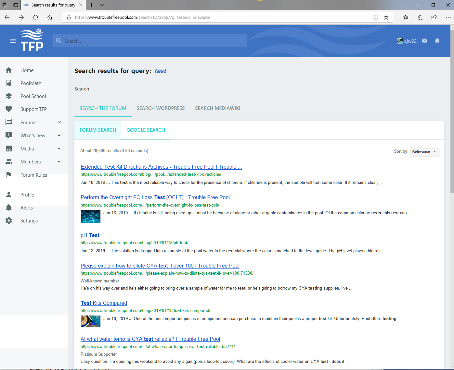This screenshot has height=370, width=454.
Task: Select the GOOGLE SEARCH tab
Action: click(146, 130)
